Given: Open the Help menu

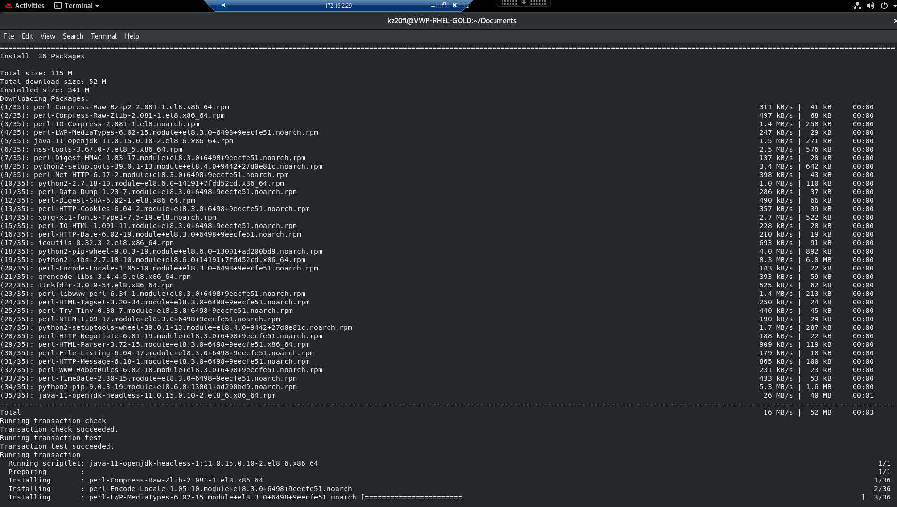Looking at the screenshot, I should click(132, 36).
